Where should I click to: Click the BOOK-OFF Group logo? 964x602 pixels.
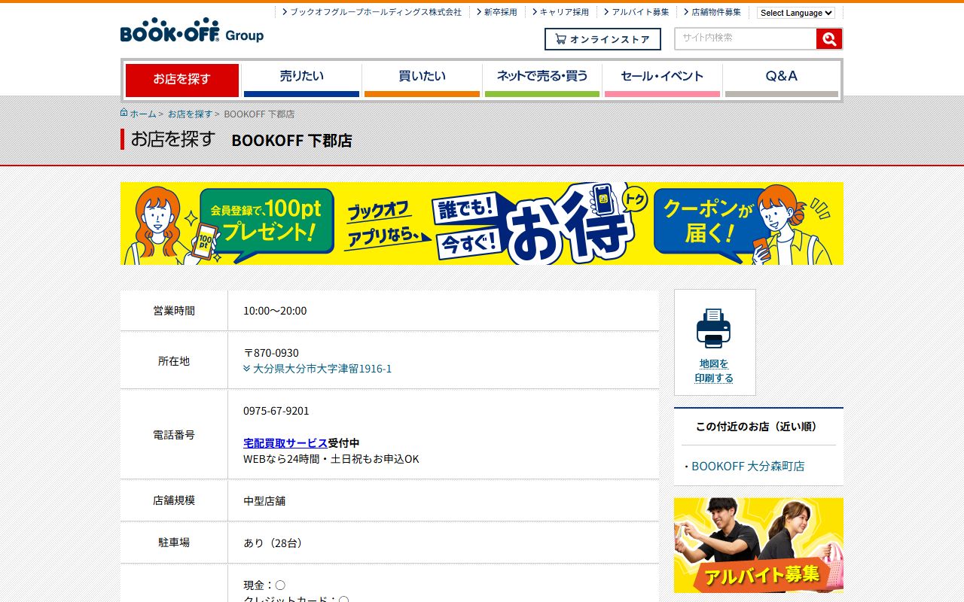[x=192, y=30]
